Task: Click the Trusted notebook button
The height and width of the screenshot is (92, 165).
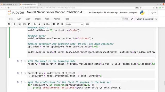Action: (125, 19)
